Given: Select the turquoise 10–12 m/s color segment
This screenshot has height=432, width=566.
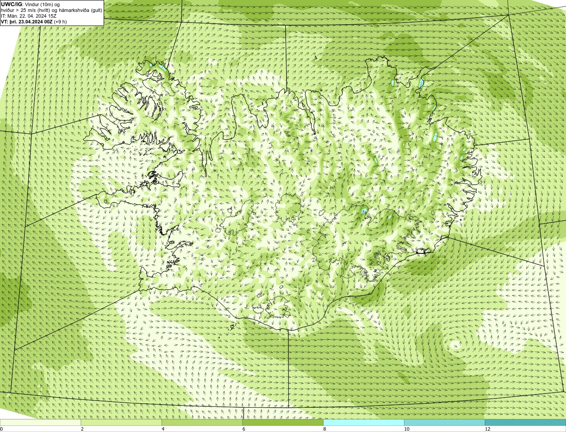Looking at the screenshot, I should (444, 422).
